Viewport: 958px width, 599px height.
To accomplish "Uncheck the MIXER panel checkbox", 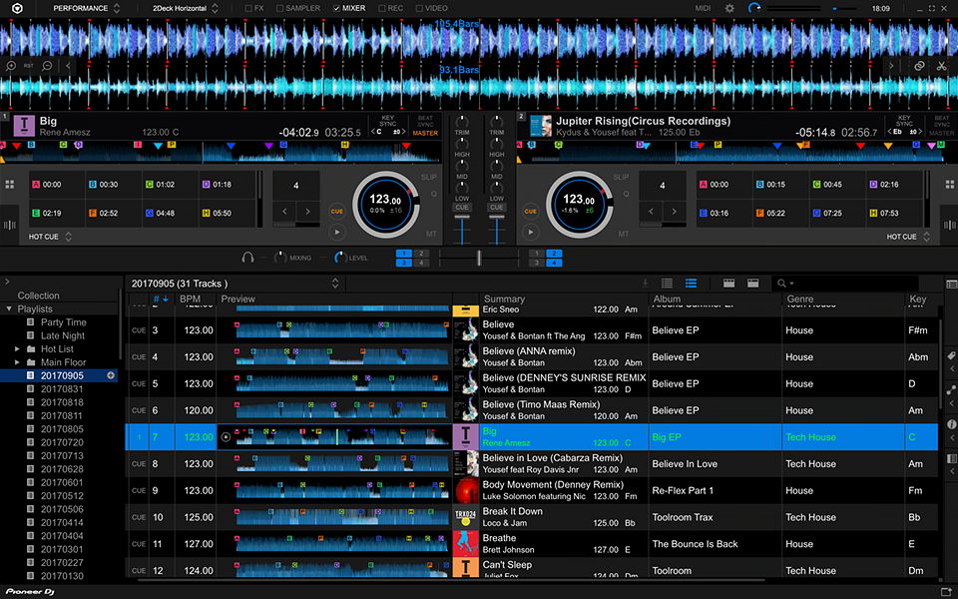I will 336,9.
